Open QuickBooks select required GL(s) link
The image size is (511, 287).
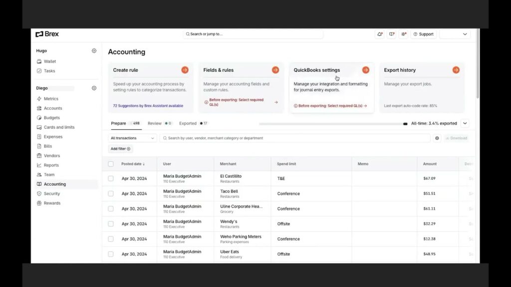pos(330,106)
